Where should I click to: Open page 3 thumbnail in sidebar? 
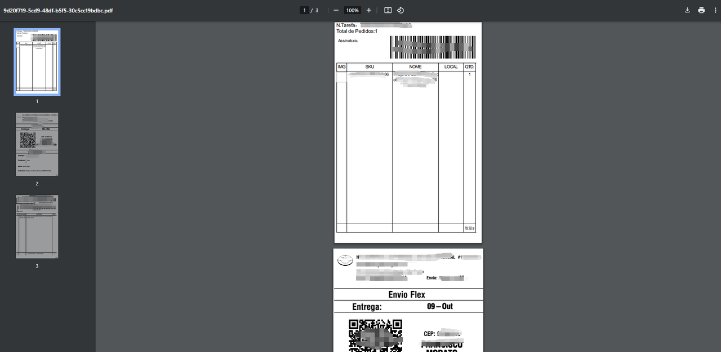coord(37,226)
